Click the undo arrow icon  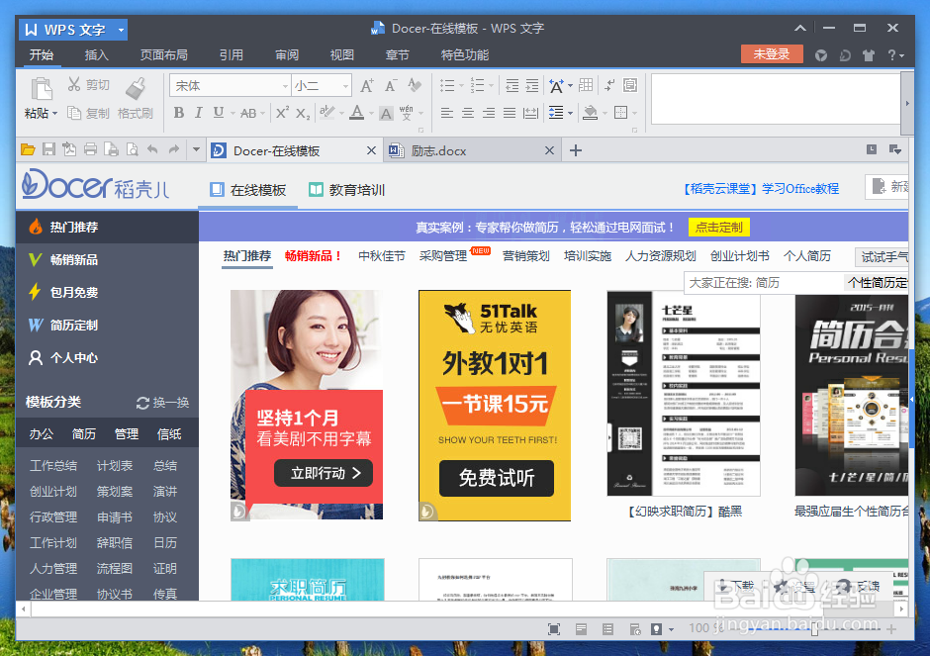point(152,149)
